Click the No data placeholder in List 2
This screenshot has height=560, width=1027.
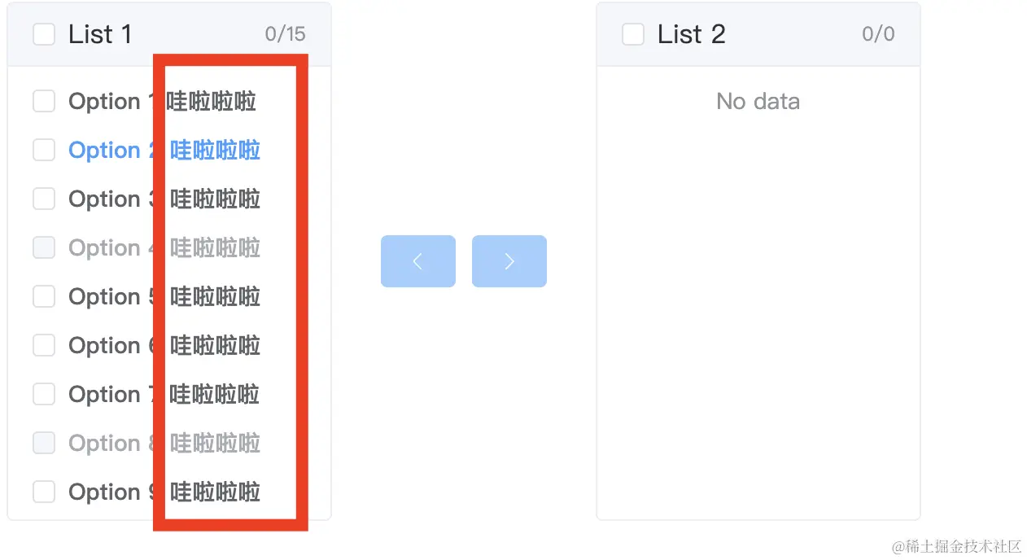758,101
